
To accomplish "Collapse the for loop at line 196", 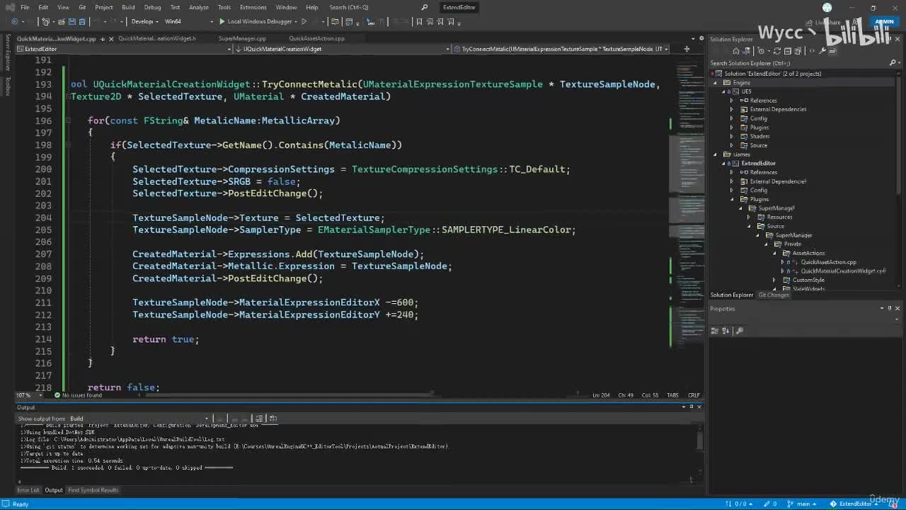I will point(68,120).
